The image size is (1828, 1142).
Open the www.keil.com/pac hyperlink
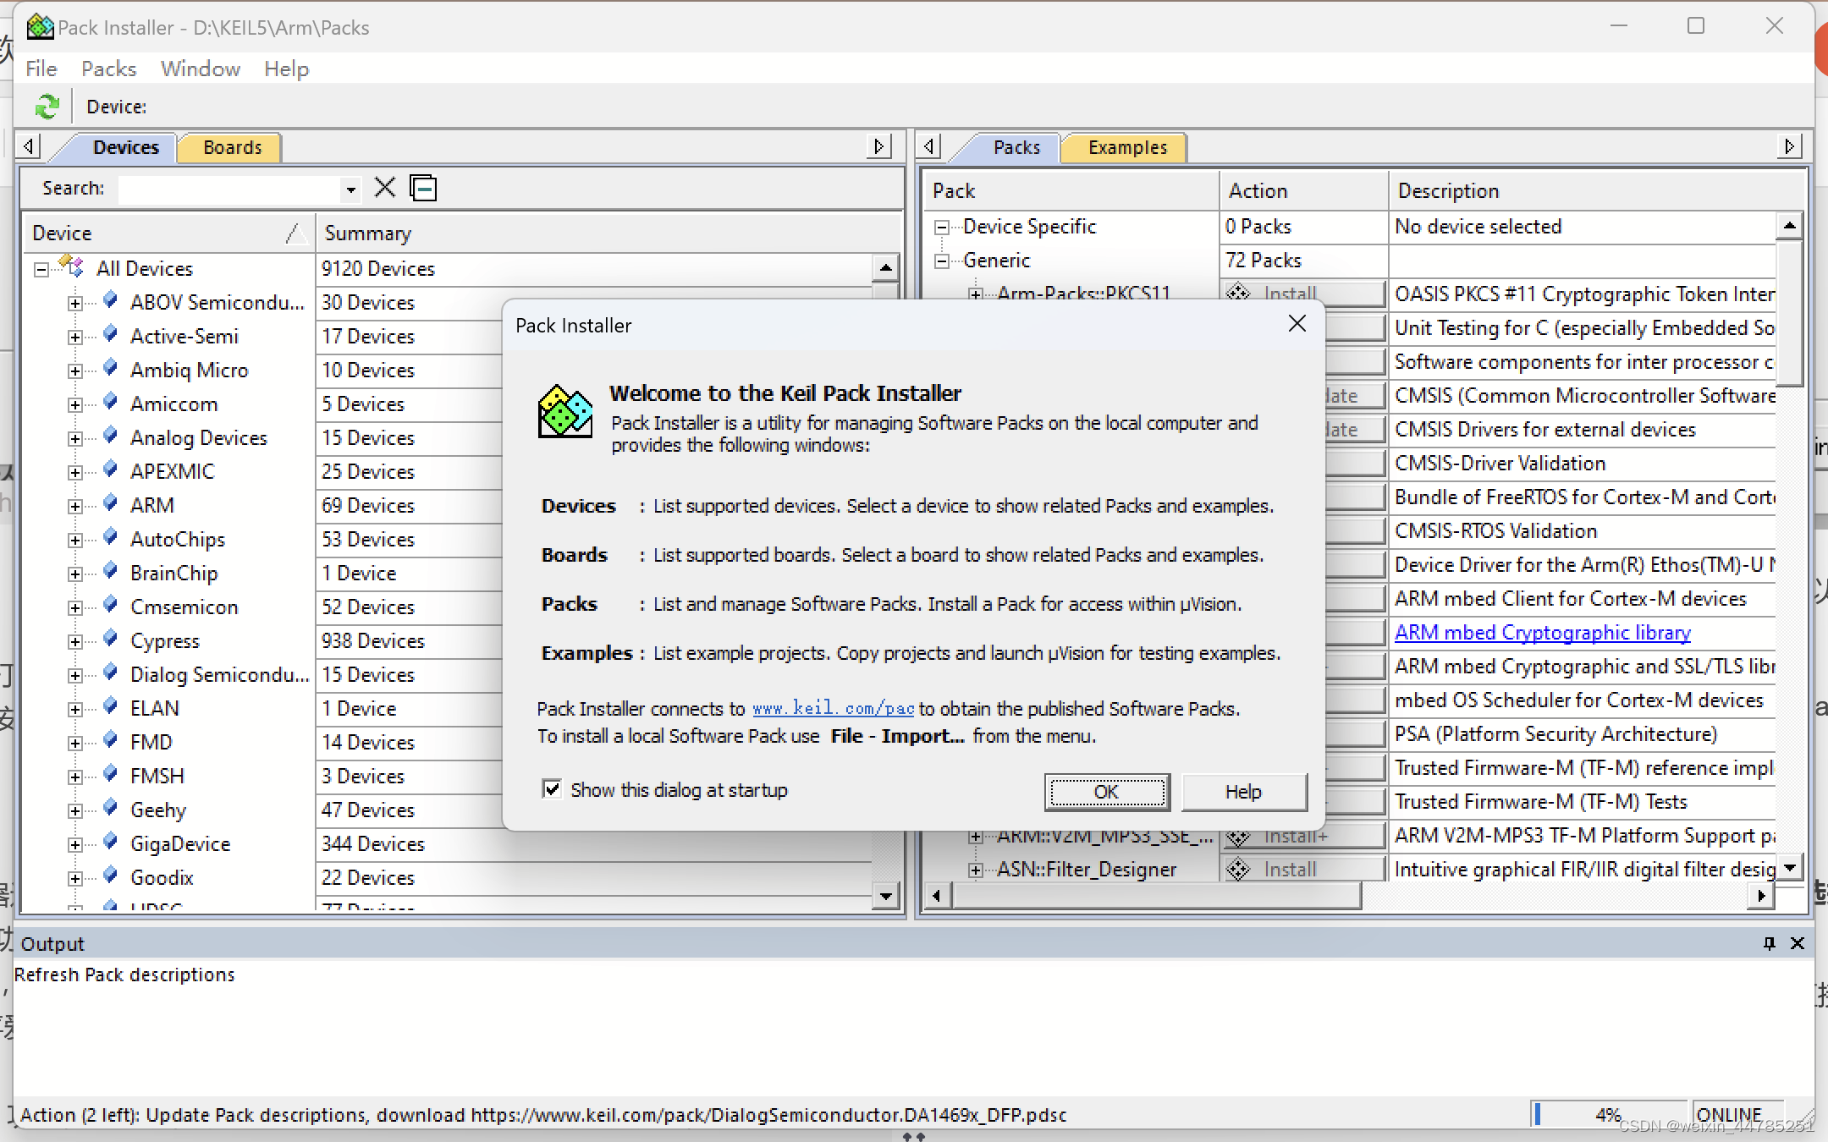pos(833,709)
